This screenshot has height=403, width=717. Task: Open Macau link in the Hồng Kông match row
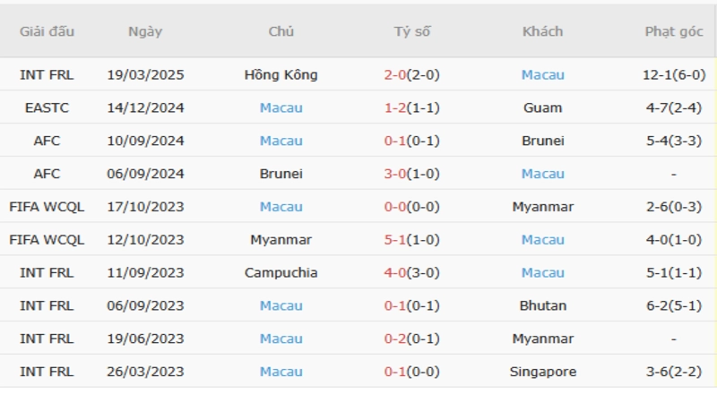[x=542, y=75]
